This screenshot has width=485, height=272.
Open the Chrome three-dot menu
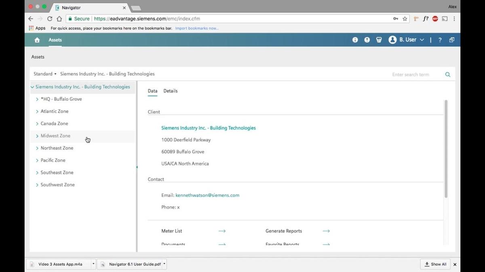pyautogui.click(x=454, y=19)
